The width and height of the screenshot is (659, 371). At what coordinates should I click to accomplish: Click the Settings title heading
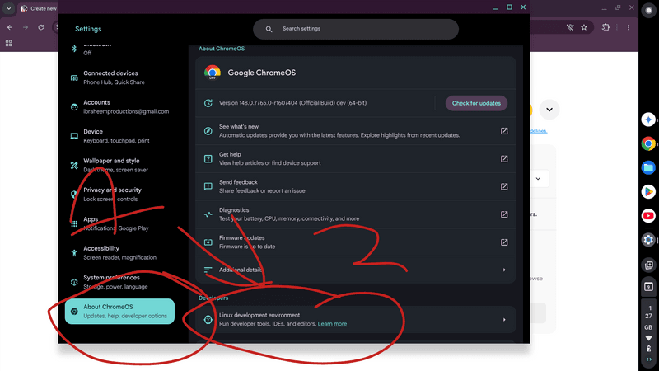coord(88,29)
